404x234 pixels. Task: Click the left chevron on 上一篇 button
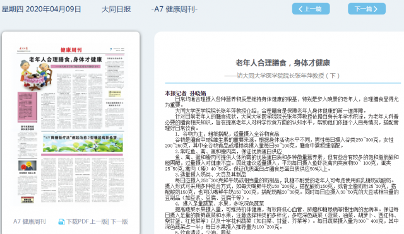(300, 9)
